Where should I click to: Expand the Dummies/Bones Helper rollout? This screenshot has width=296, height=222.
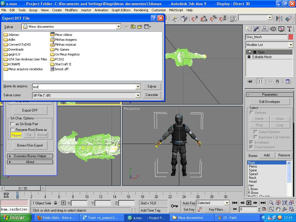[x=30, y=156]
